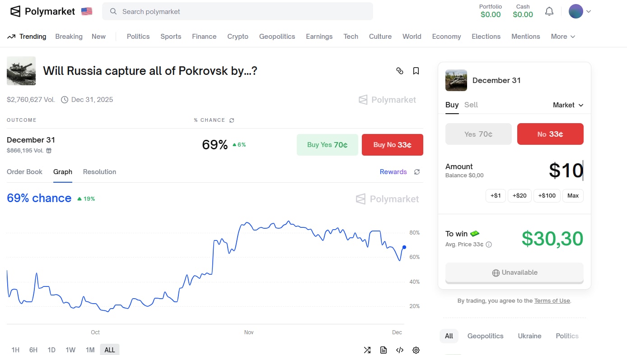
Task: Open the profile avatar dropdown
Action: point(580,11)
